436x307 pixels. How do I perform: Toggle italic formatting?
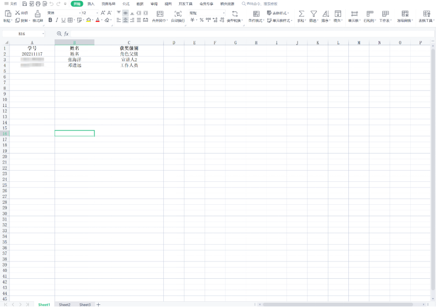(57, 20)
